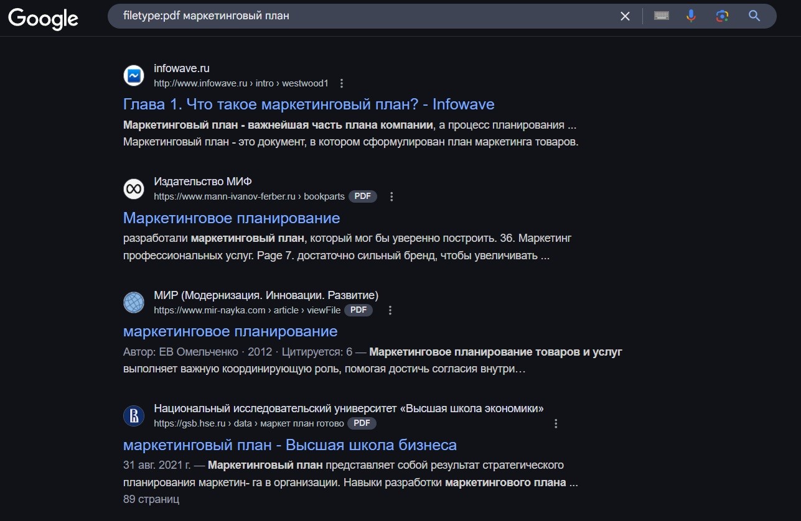Open more options for mir-nayka.com result
Viewport: 801px width, 521px height.
[390, 310]
